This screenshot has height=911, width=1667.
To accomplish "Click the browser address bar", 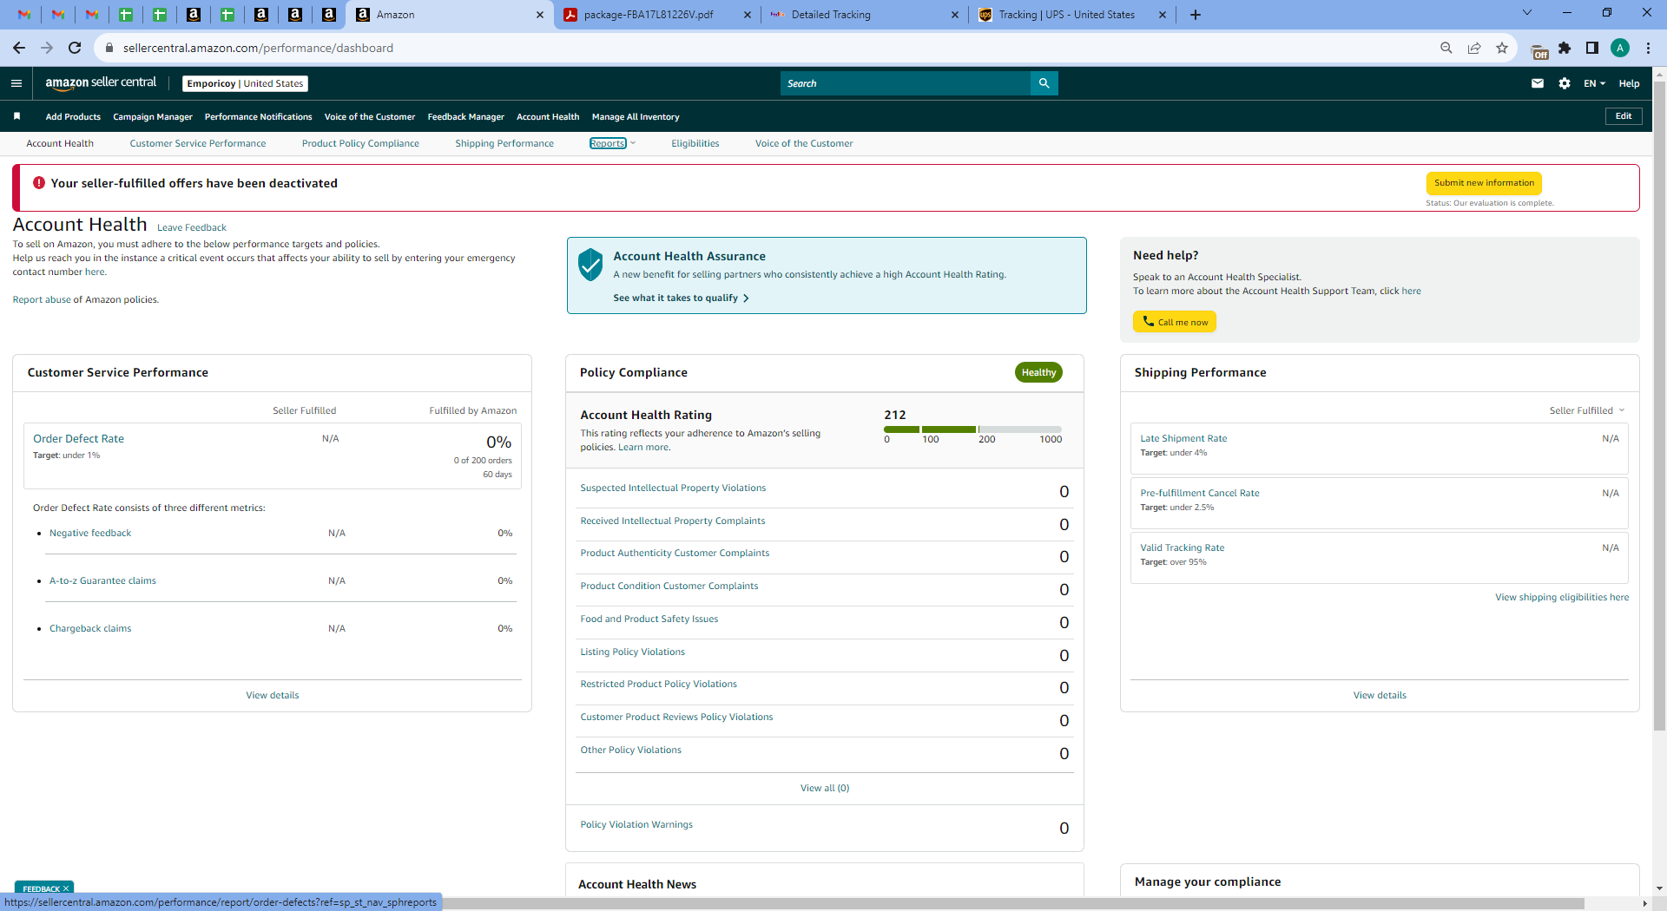I will pyautogui.click(x=764, y=48).
